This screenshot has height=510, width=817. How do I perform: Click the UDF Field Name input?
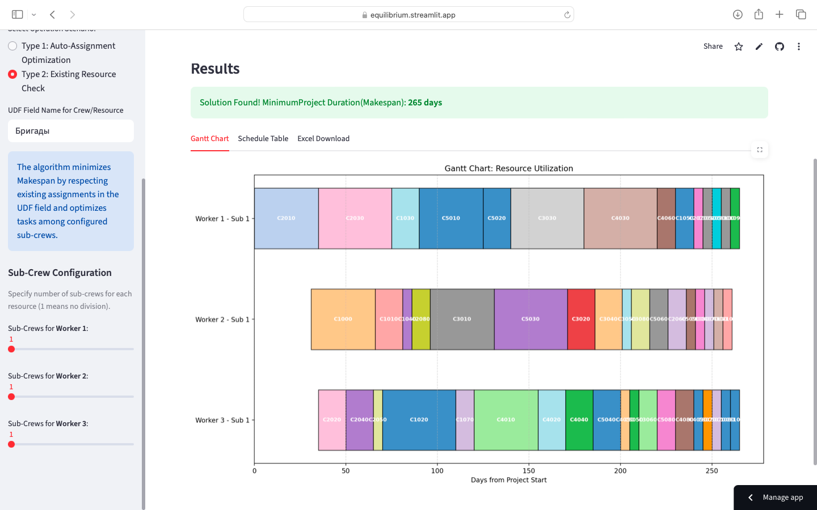click(x=71, y=131)
